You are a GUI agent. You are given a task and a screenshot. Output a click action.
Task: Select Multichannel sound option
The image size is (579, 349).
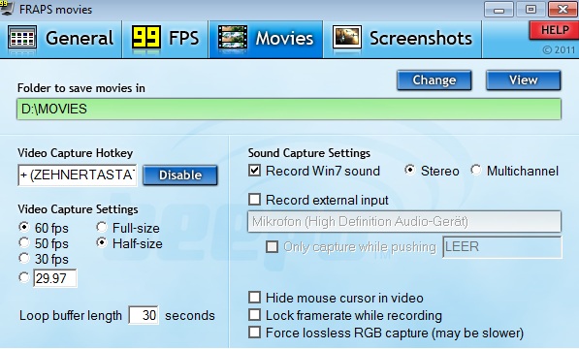tap(475, 170)
